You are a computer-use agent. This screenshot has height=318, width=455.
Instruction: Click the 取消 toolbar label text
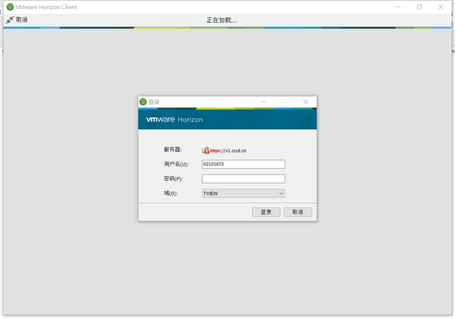tap(21, 20)
